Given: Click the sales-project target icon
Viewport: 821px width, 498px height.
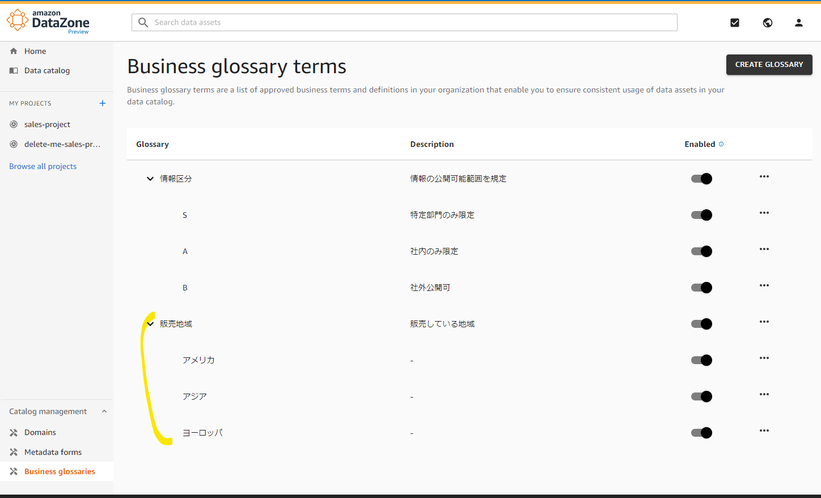Looking at the screenshot, I should [14, 124].
